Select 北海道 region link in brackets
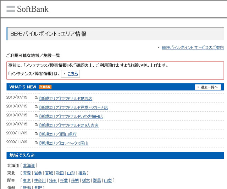 29,166
